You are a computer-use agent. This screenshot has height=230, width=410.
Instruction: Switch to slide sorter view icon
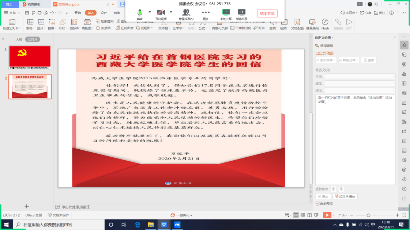point(303,215)
